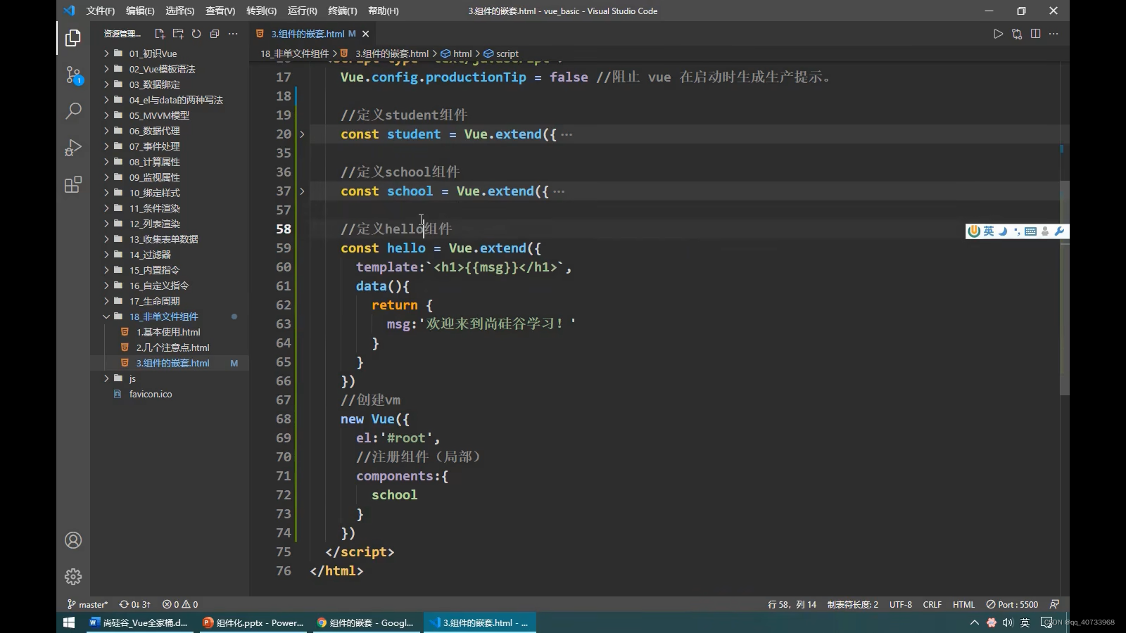Expand the 13_收集表单数据 folder
This screenshot has width=1126, height=633.
pyautogui.click(x=170, y=239)
